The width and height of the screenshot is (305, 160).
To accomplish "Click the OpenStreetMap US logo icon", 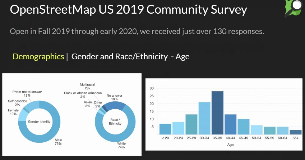I will tap(294, 8).
